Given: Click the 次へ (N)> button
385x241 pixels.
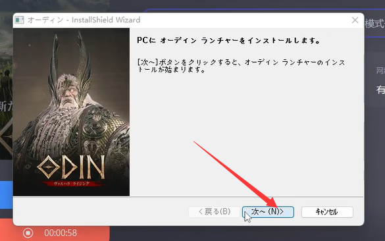Looking at the screenshot, I should coord(268,212).
